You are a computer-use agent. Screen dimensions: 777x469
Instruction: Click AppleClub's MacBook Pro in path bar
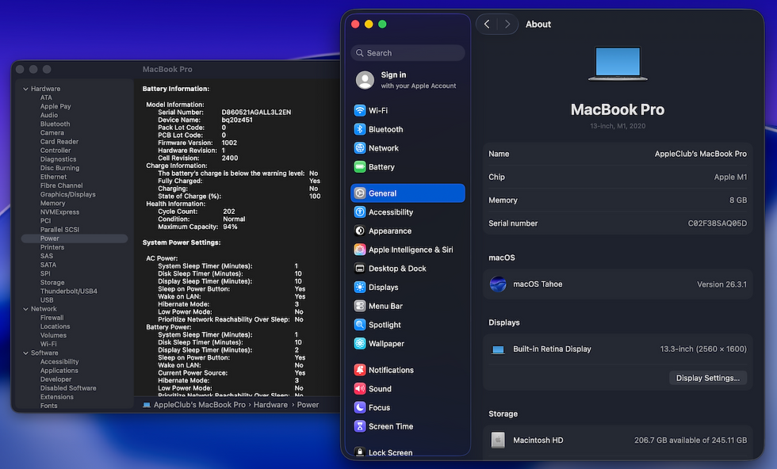[199, 405]
